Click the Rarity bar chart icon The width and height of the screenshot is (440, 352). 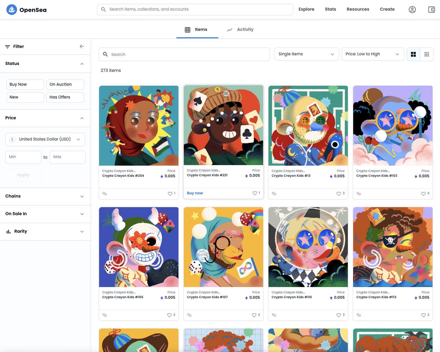pos(8,232)
